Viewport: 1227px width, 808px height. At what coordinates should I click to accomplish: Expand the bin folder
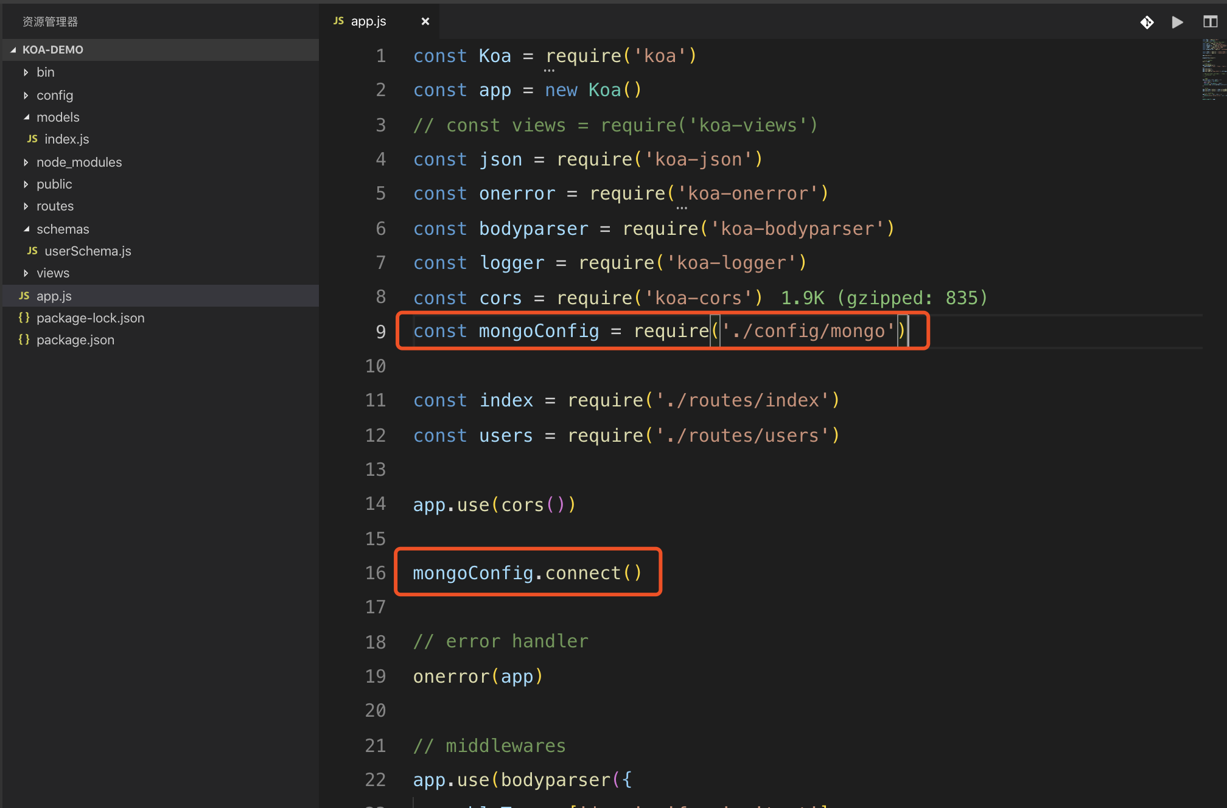point(26,72)
